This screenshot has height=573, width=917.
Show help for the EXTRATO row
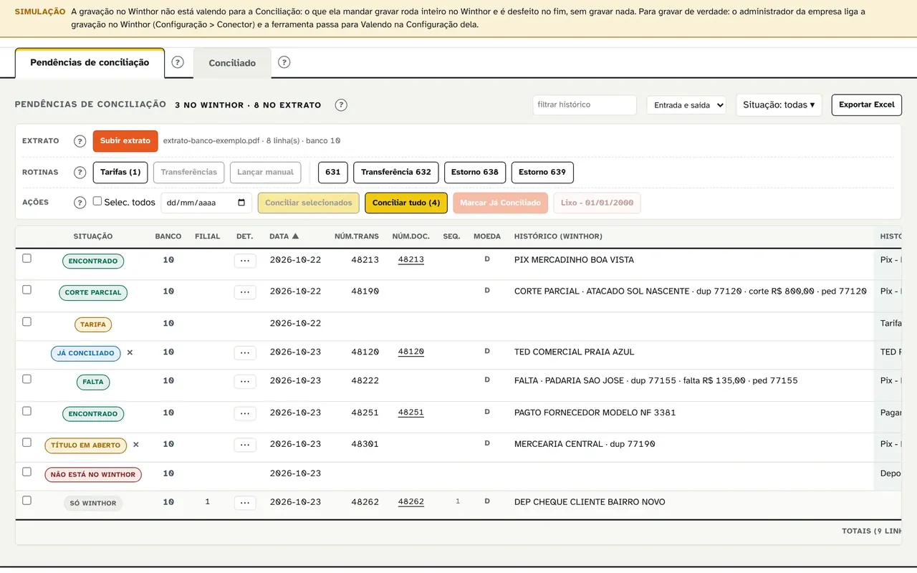click(80, 141)
